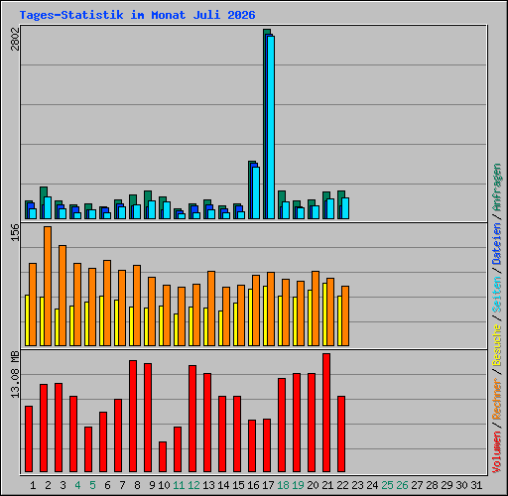Click the 'Besuche' legend label
508x496 pixels.
(x=496, y=344)
